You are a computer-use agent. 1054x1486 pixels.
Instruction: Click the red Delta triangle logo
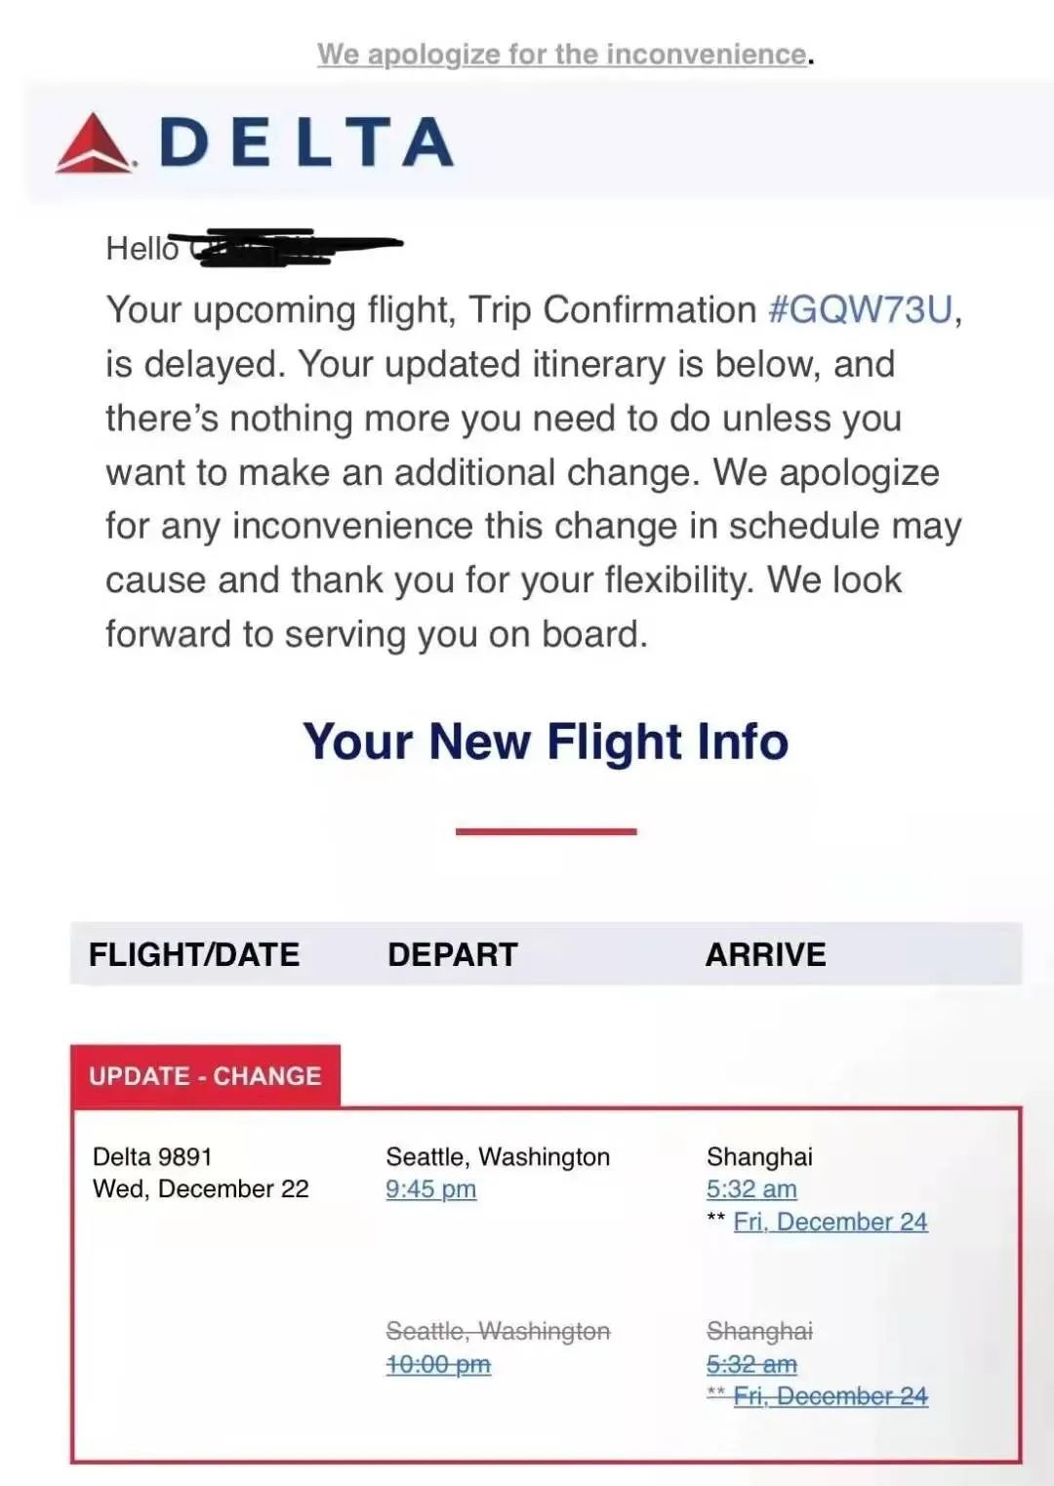pos(95,143)
